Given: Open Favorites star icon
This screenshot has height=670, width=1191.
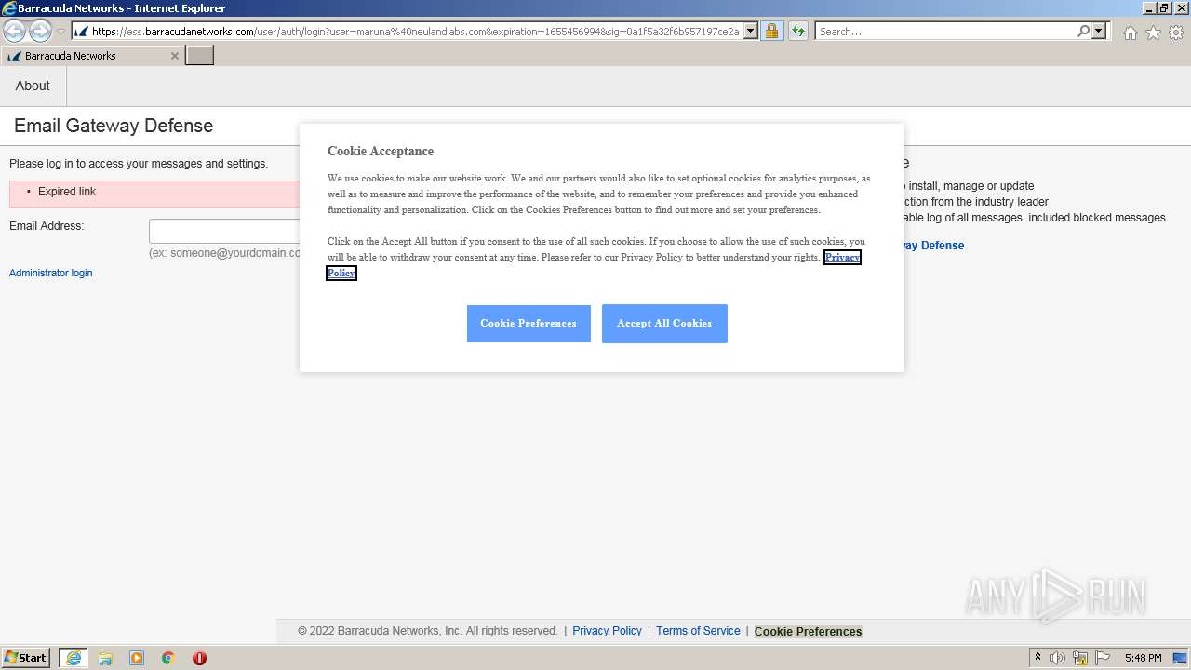Looking at the screenshot, I should click(x=1153, y=33).
